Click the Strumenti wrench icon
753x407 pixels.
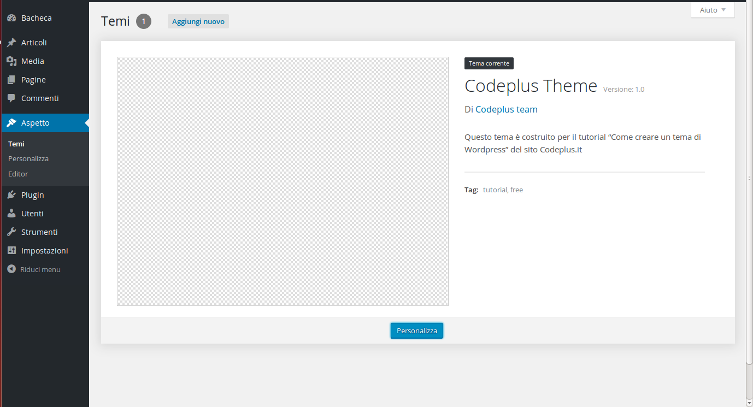pyautogui.click(x=11, y=232)
